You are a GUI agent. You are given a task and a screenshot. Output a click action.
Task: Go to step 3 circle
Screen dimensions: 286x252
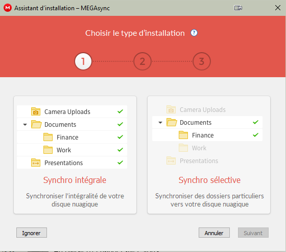point(202,61)
